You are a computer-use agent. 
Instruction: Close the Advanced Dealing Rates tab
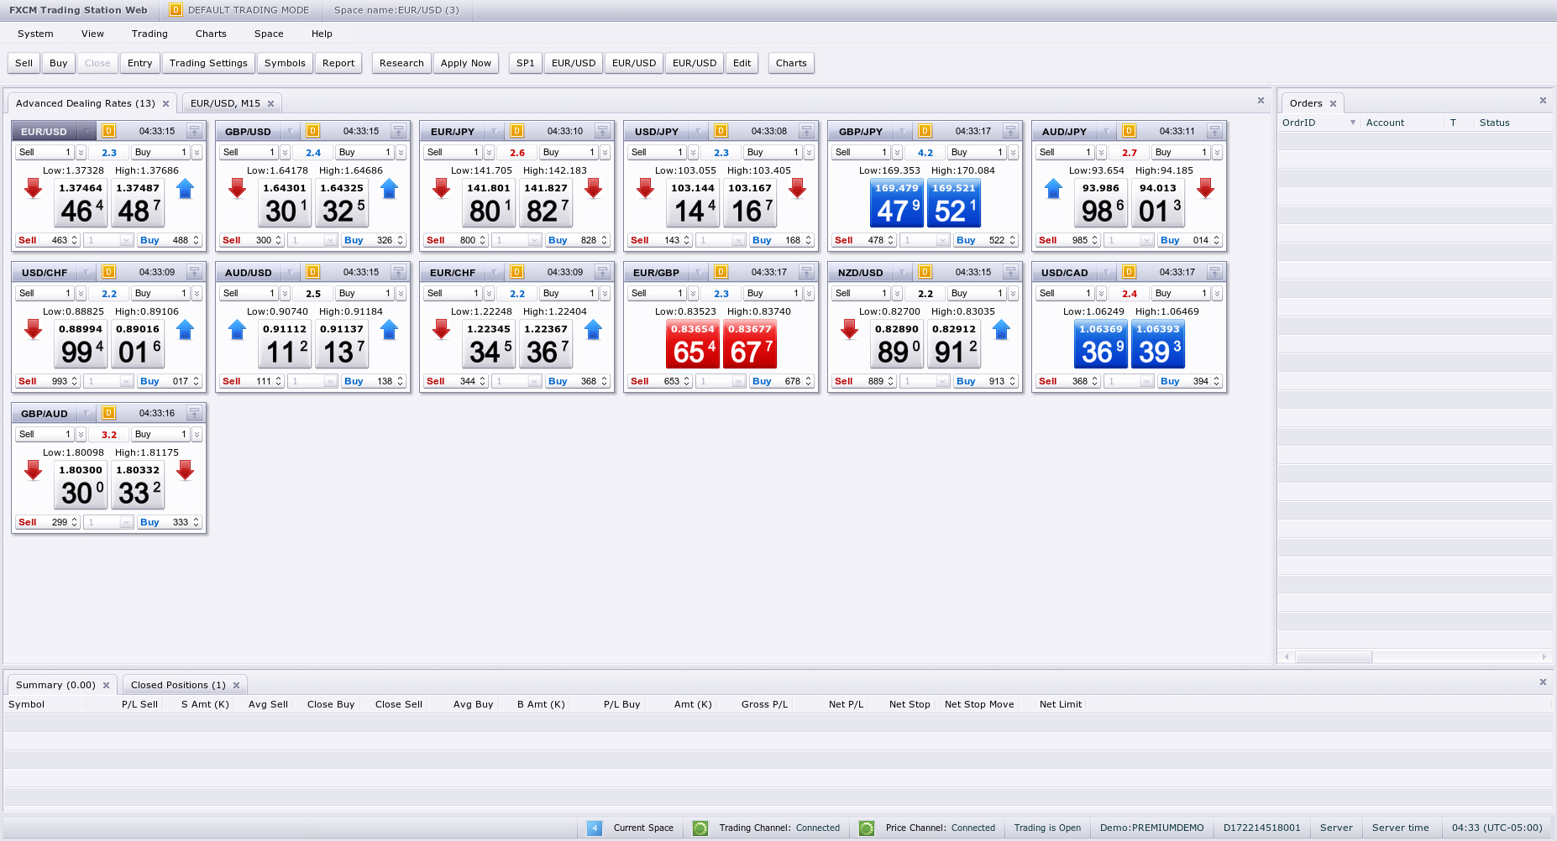pos(165,104)
